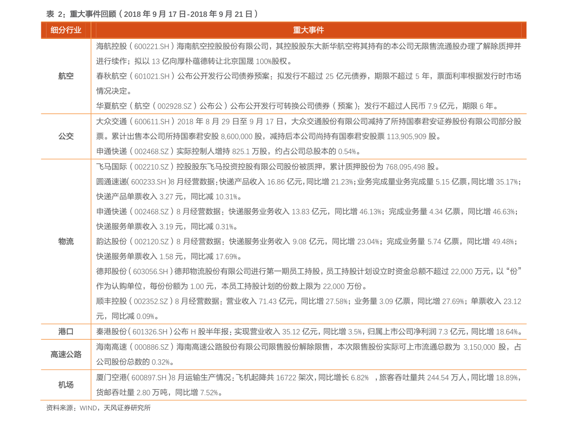Click 圆通速递 (600233.SH) 8 月经营数据 line
The image size is (571, 421).
point(308,182)
